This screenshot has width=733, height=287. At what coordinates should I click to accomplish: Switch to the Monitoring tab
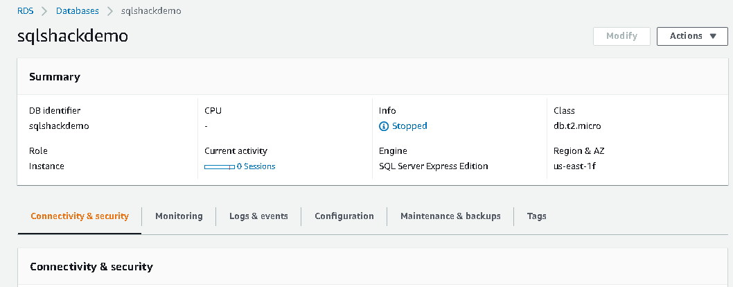click(x=179, y=216)
